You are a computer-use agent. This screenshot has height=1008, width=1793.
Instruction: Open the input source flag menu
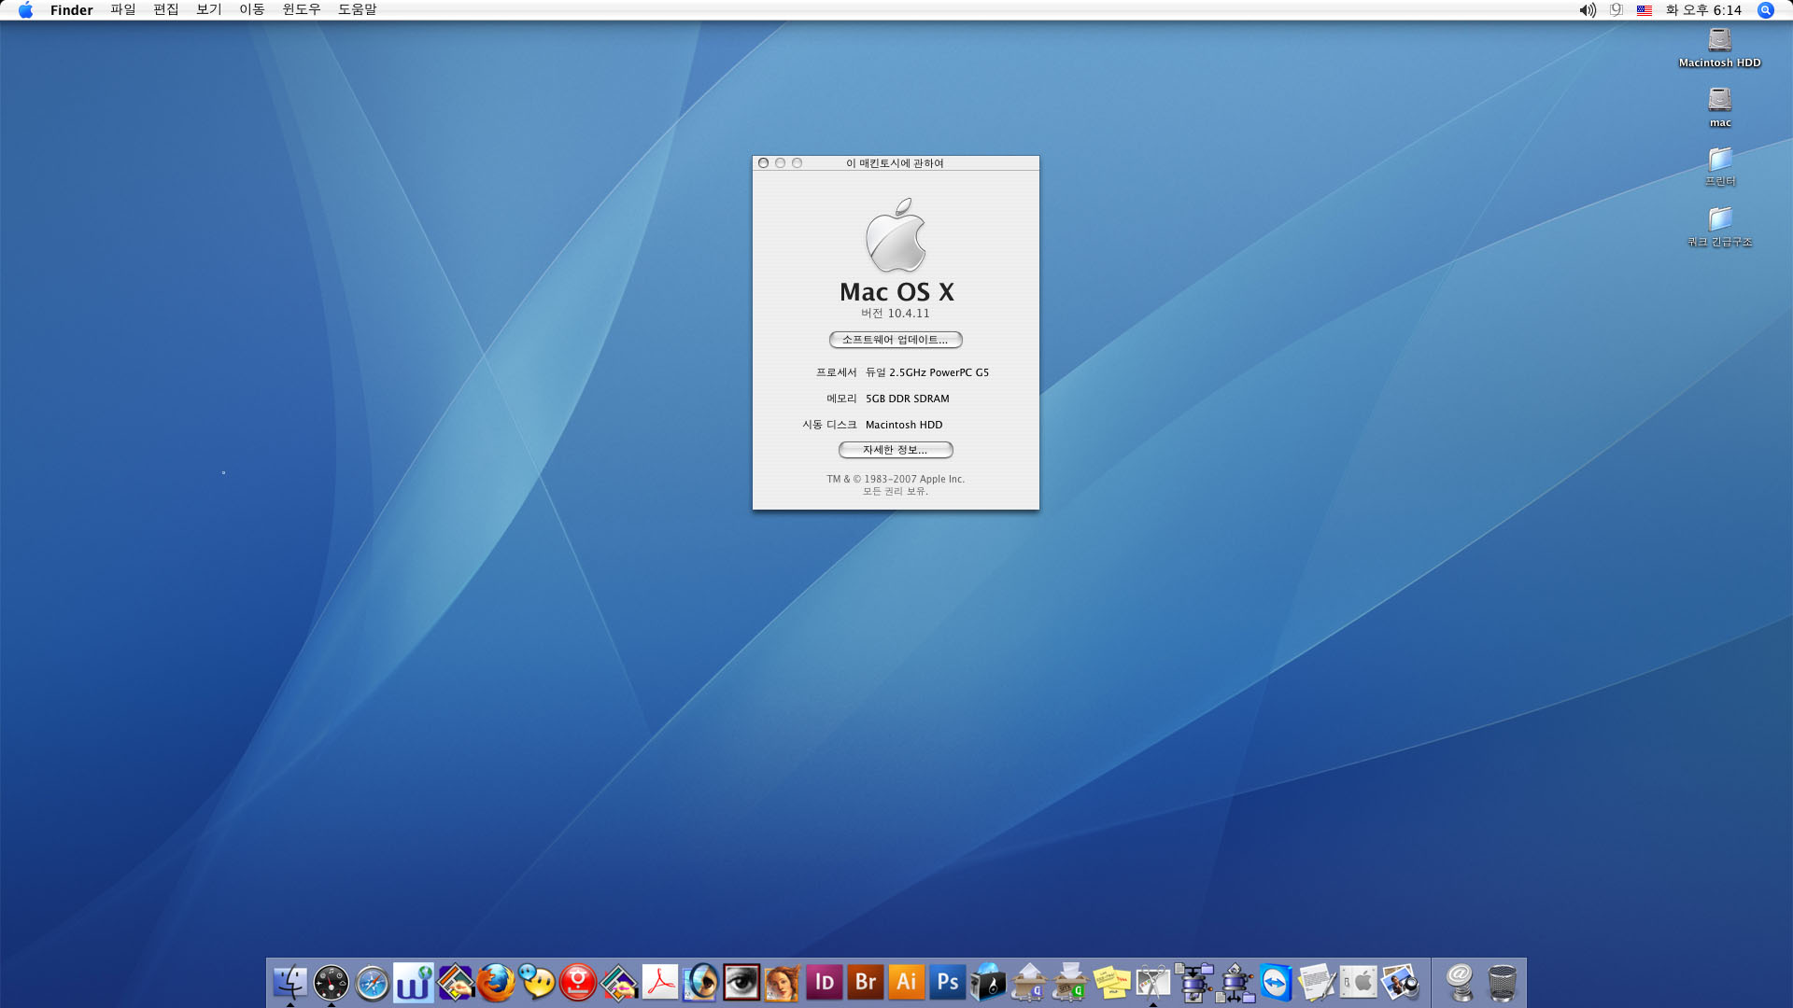[1644, 9]
